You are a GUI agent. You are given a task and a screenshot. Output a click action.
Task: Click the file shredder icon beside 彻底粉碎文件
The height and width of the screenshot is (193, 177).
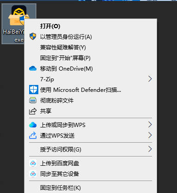click(x=33, y=100)
